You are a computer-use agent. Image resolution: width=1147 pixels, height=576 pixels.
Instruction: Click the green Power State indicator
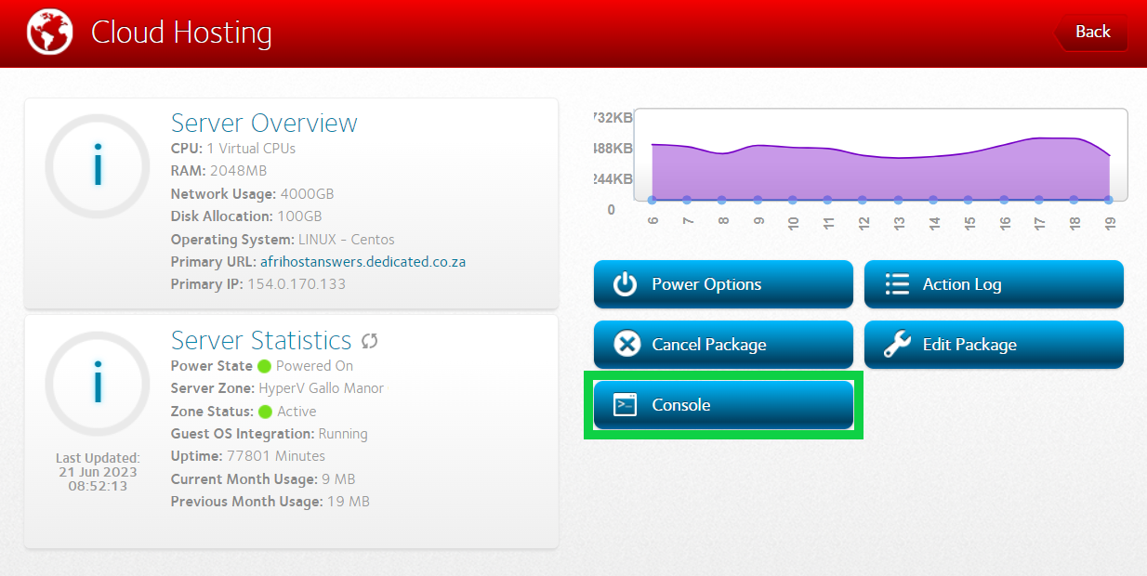264,366
